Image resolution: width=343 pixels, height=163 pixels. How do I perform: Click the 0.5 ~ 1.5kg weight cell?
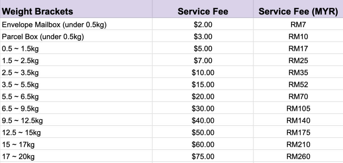point(20,48)
